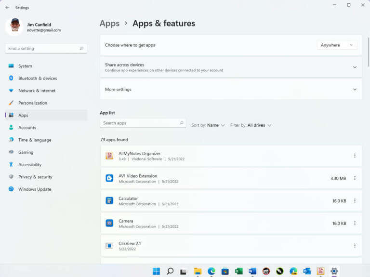
Task: Open the Windows Start button
Action: (156, 271)
